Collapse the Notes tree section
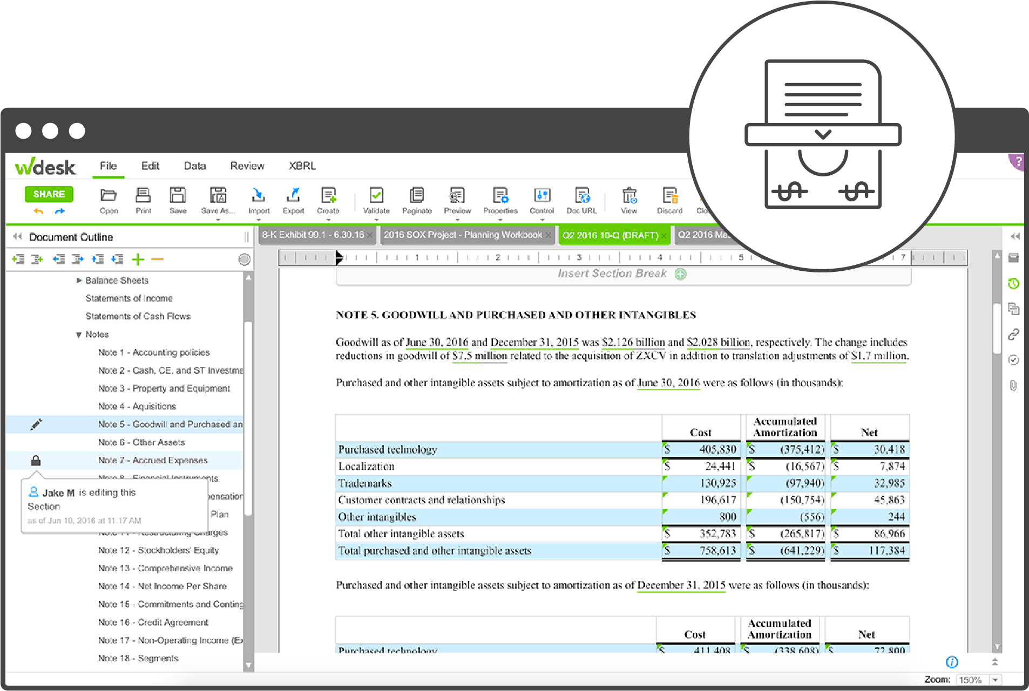Viewport: 1029px width, 691px height. [x=79, y=334]
